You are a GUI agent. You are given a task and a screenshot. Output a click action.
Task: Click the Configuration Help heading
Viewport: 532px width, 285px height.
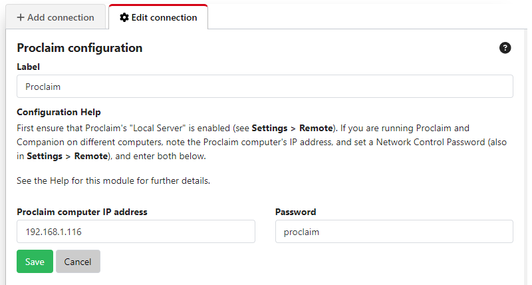[x=59, y=112]
